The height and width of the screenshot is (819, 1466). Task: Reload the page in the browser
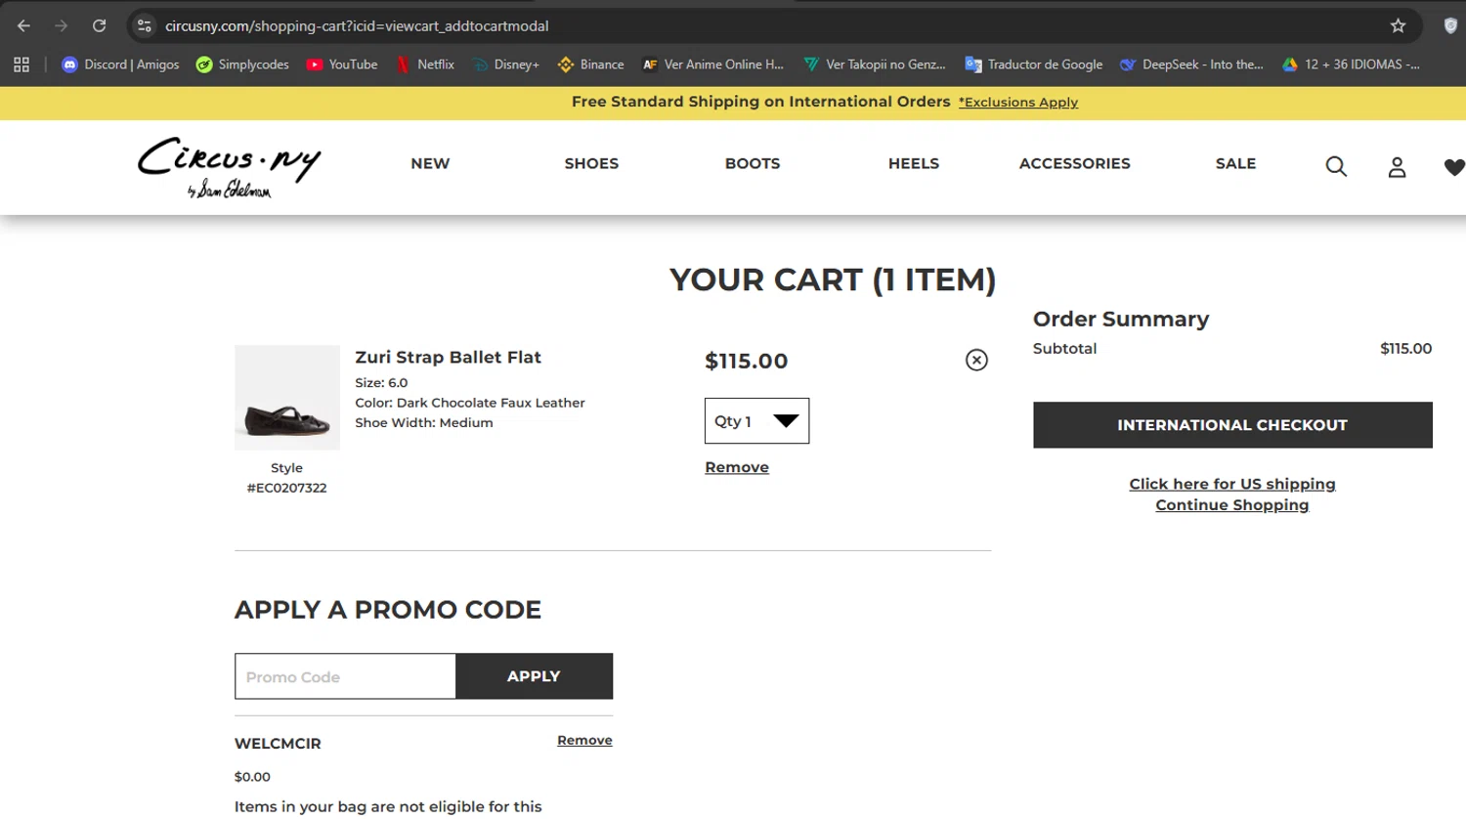pos(99,26)
